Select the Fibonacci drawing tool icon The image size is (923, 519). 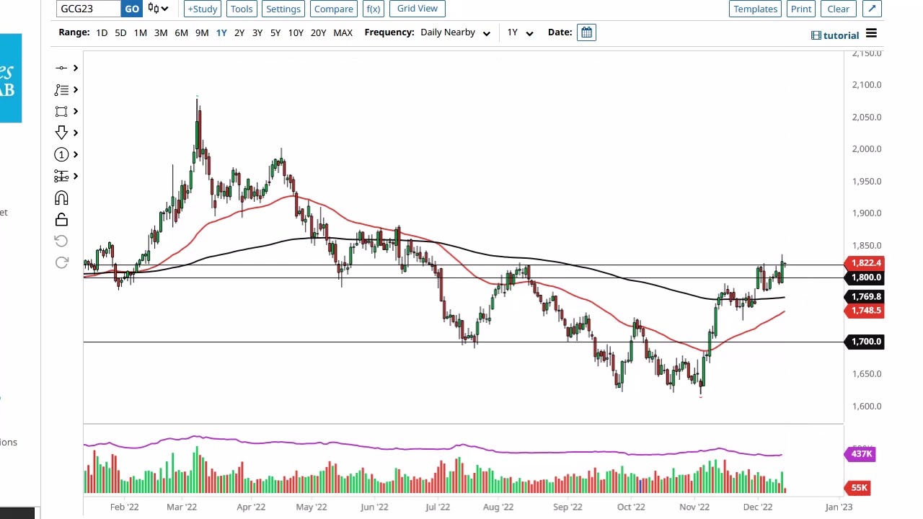pyautogui.click(x=61, y=89)
